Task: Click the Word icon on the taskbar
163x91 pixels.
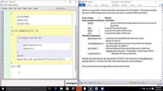Action: click(x=96, y=89)
